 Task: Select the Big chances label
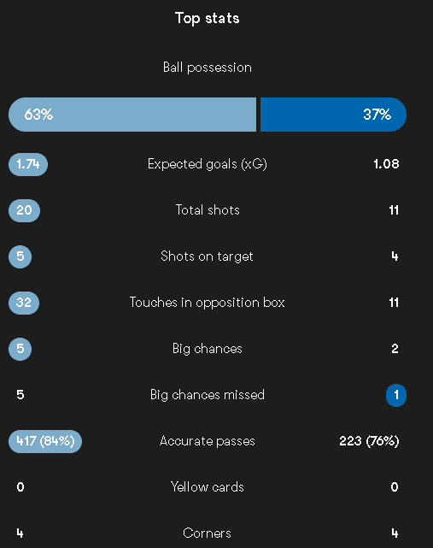pyautogui.click(x=207, y=349)
